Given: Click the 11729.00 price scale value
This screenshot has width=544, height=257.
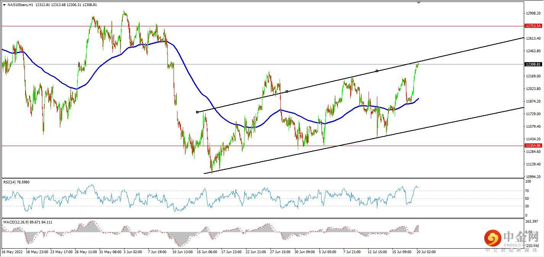Looking at the screenshot, I should (x=533, y=114).
